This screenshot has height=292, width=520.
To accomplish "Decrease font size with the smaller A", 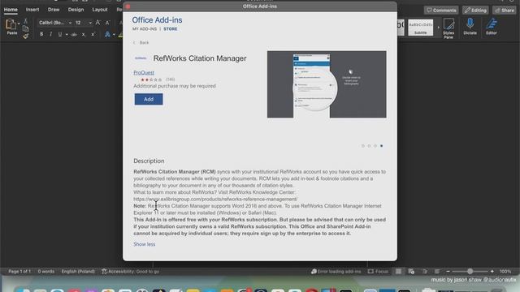I will [107, 23].
